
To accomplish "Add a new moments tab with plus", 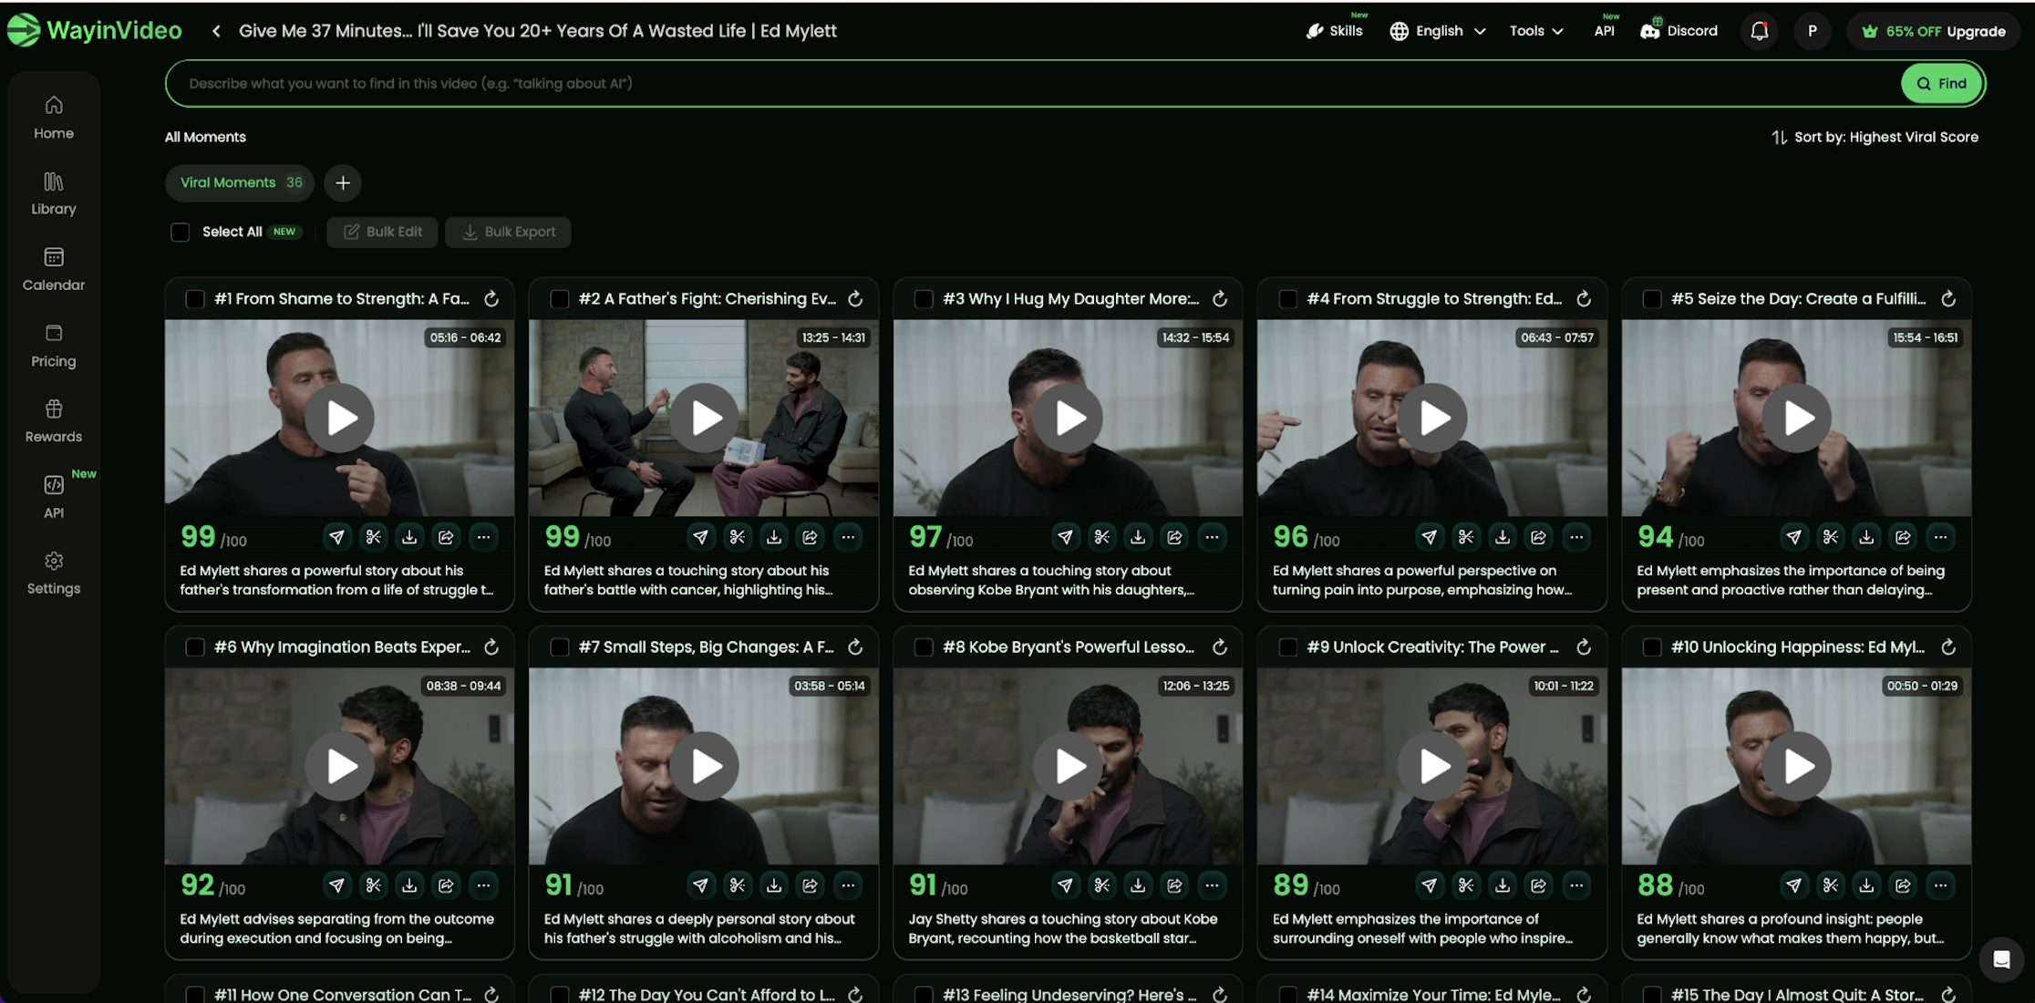I will pyautogui.click(x=343, y=183).
